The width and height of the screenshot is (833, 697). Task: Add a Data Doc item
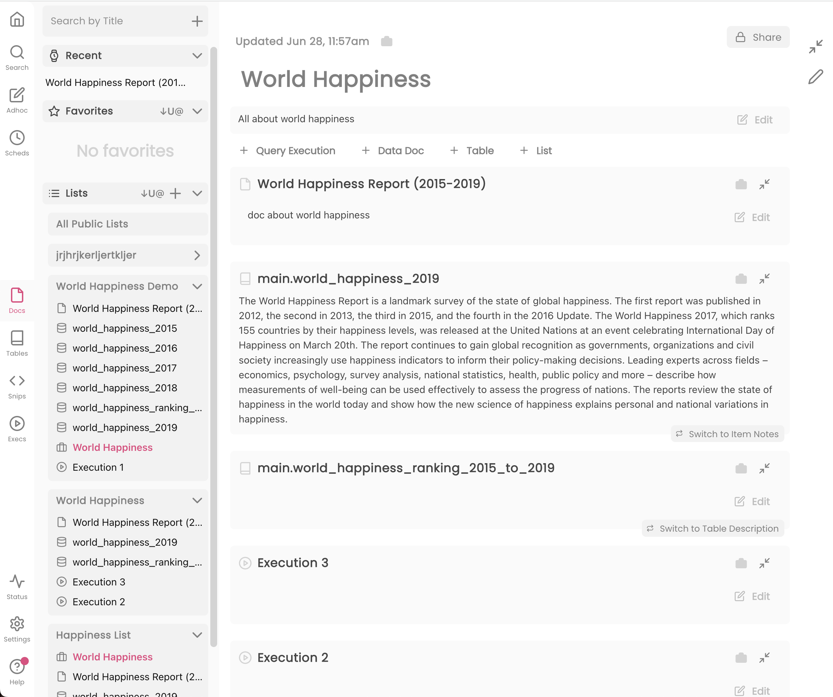click(393, 151)
